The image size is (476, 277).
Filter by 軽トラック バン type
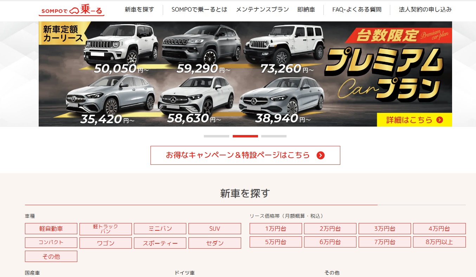105,229
